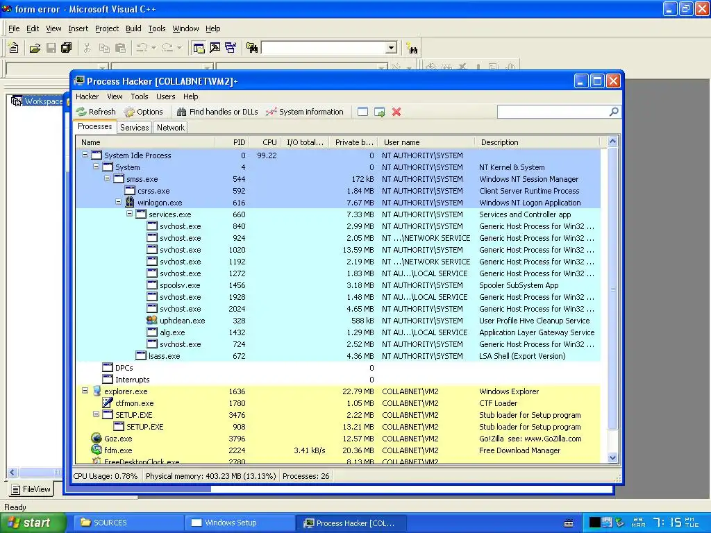Screen dimensions: 711x533
Task: Click the Open folder icon in Visual C++
Action: pyautogui.click(x=35, y=48)
